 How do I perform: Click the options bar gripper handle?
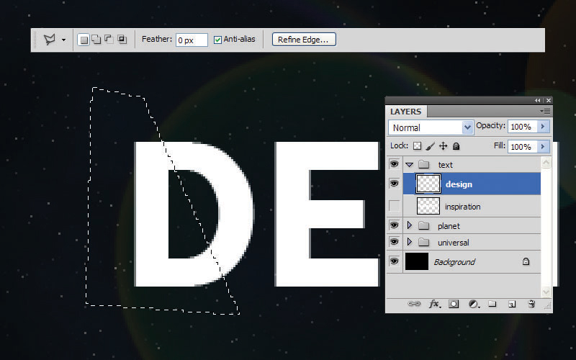(35, 40)
